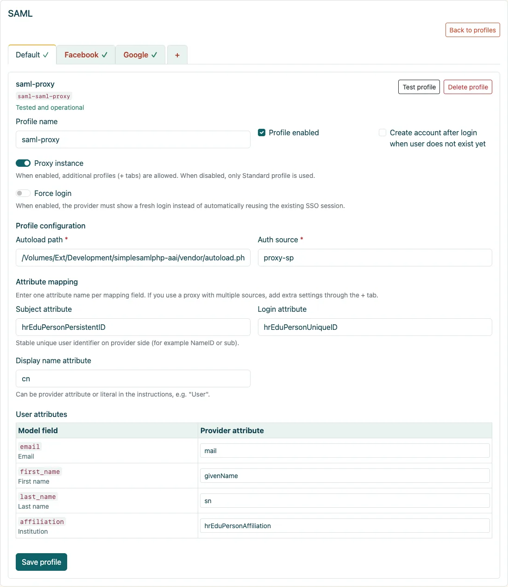Click the Login attribute input
508x587 pixels.
coord(375,327)
